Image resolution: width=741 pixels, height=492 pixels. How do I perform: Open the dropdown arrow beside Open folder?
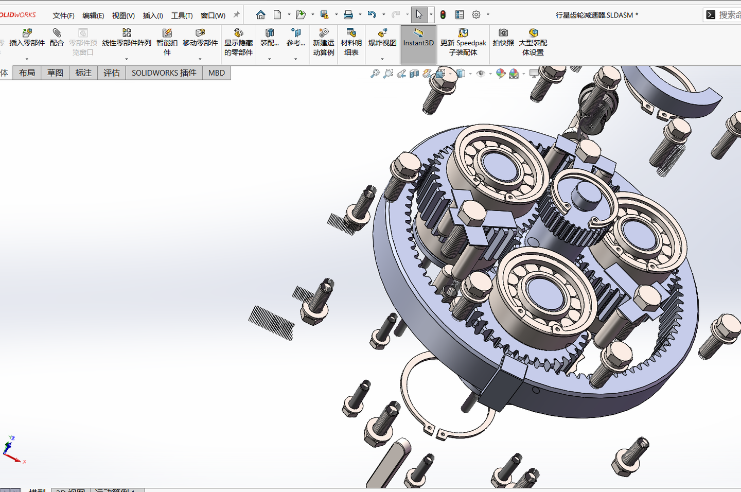[312, 14]
